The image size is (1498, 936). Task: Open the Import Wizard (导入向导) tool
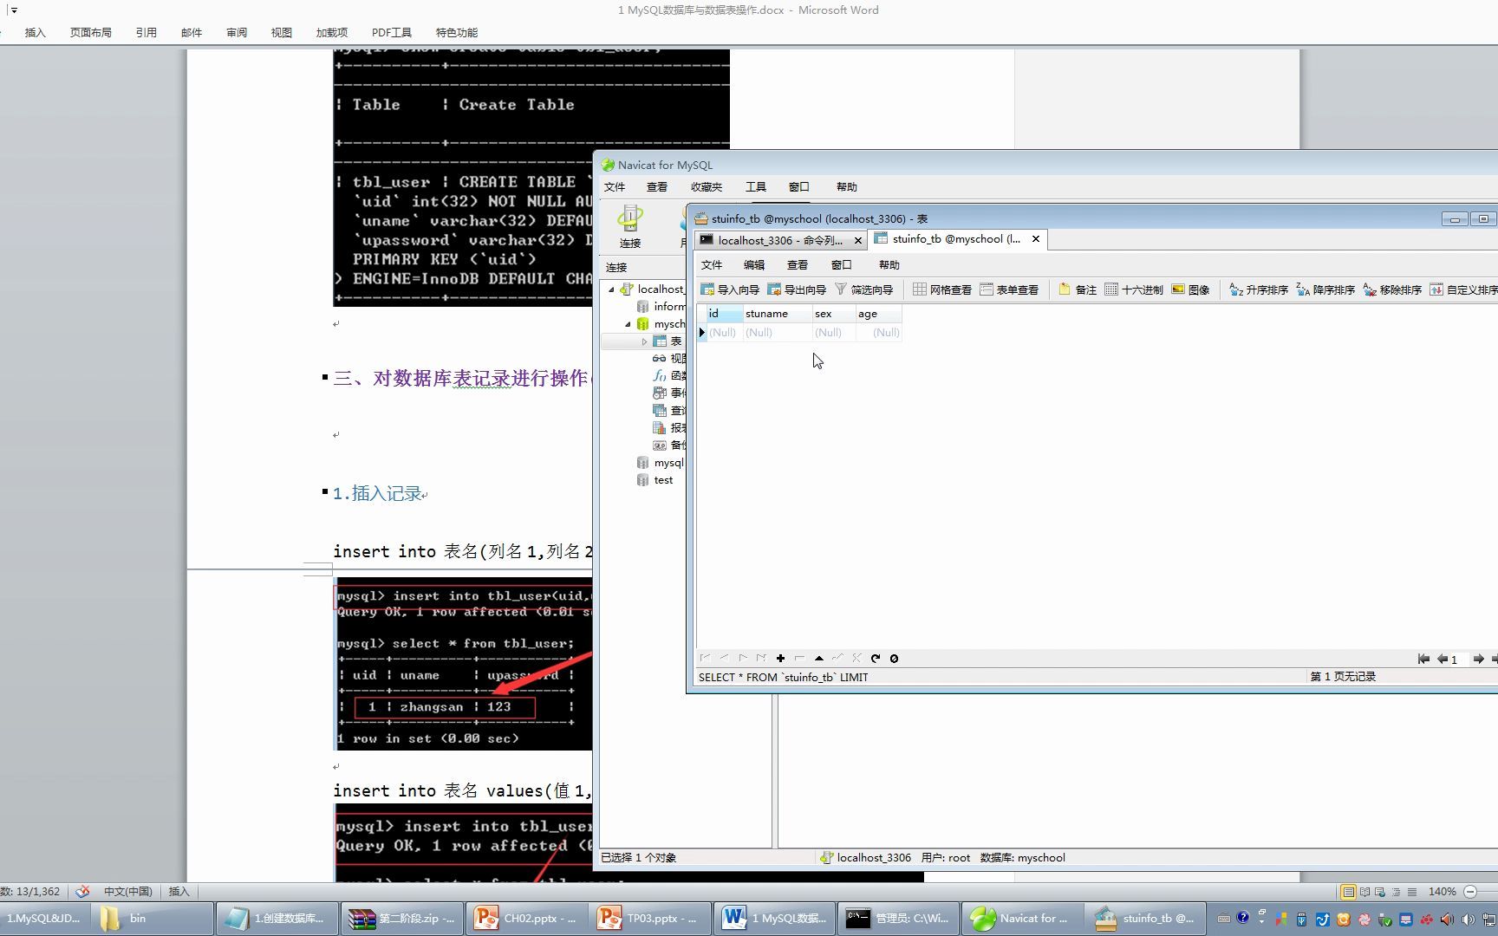pyautogui.click(x=730, y=289)
